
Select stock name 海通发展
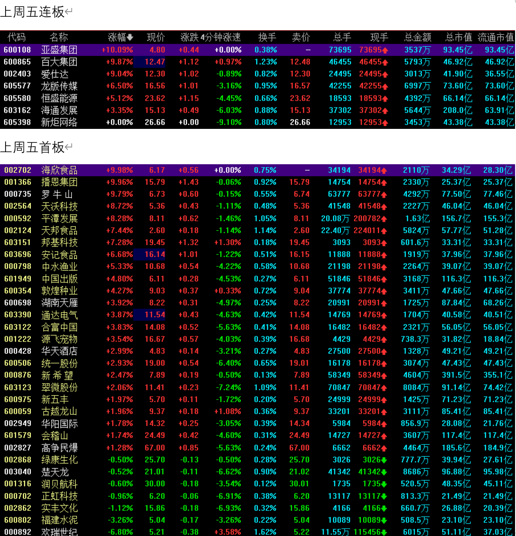59,110
